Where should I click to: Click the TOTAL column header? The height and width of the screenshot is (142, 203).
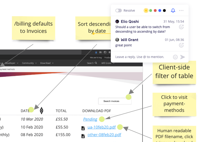click(x=61, y=111)
